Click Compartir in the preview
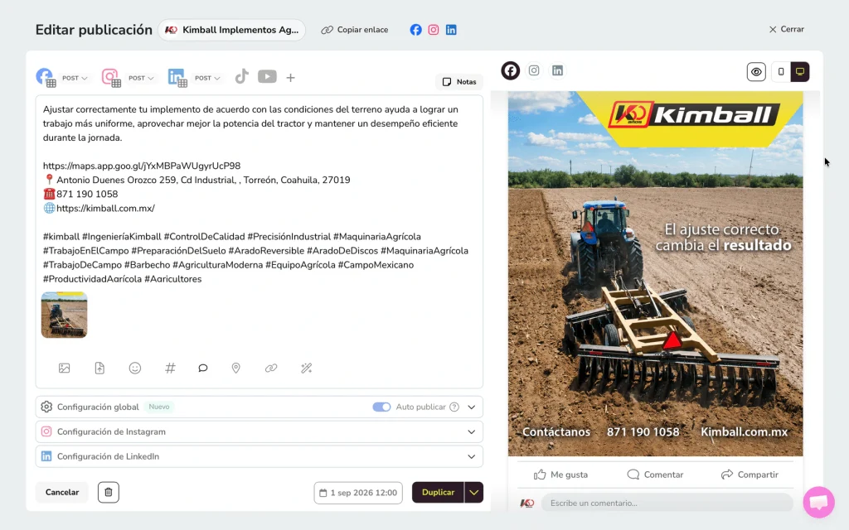The width and height of the screenshot is (849, 530). tap(750, 475)
